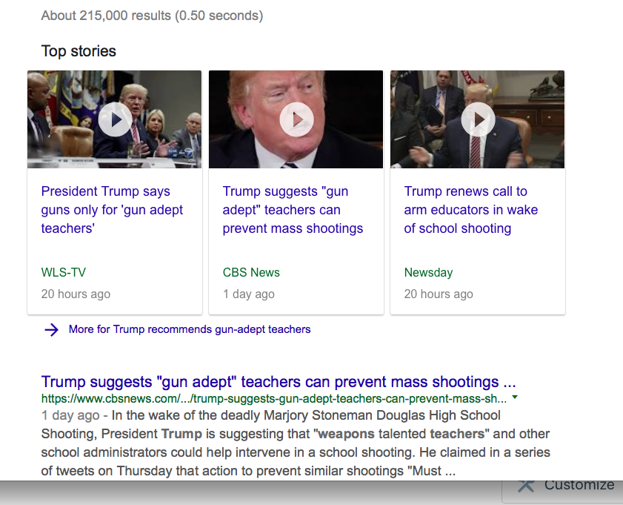Click the Newsday source label
The image size is (623, 505).
[428, 272]
